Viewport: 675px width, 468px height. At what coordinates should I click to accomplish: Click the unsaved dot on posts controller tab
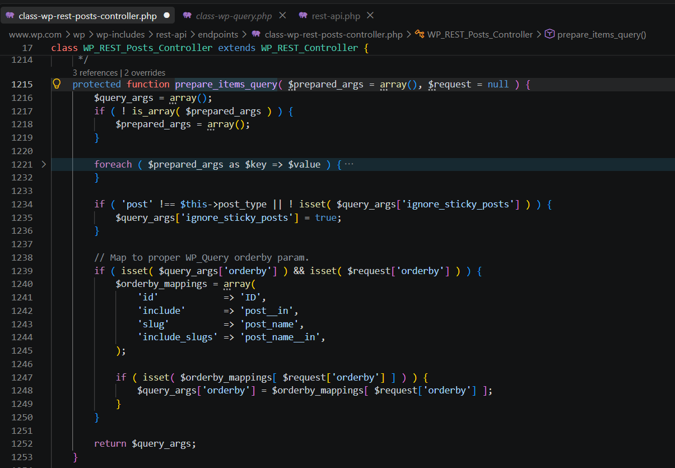point(166,16)
